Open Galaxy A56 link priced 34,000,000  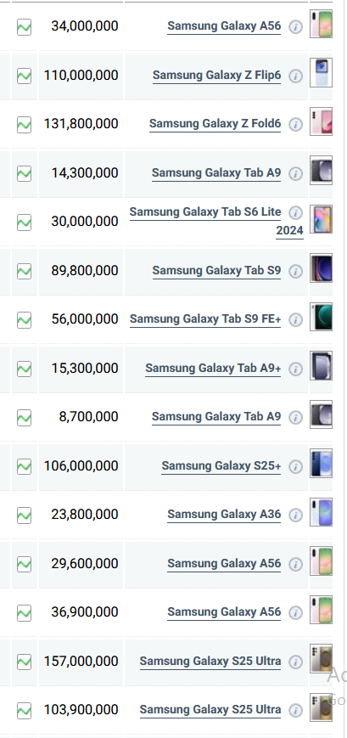click(x=224, y=26)
